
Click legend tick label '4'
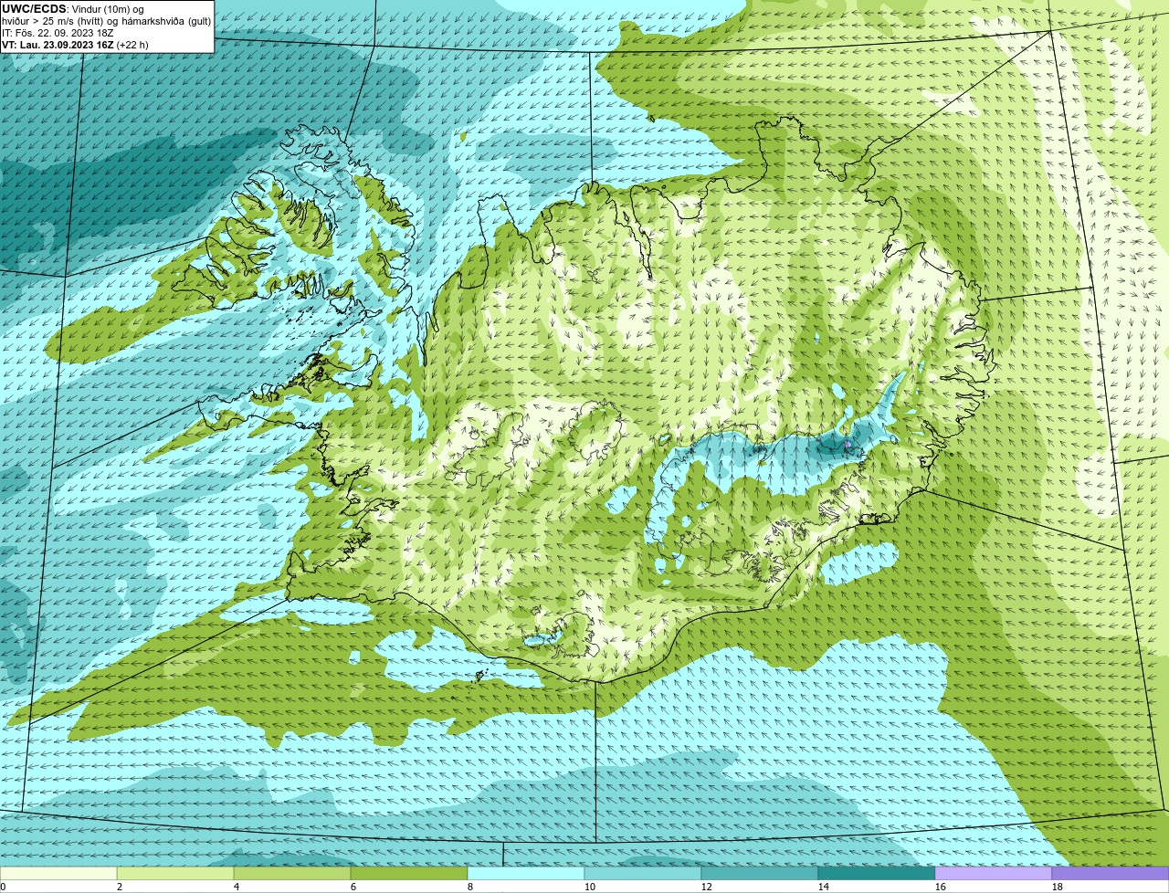pos(237,887)
